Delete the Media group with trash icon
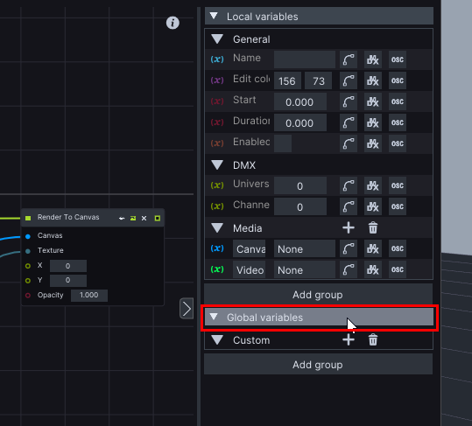 tap(373, 228)
